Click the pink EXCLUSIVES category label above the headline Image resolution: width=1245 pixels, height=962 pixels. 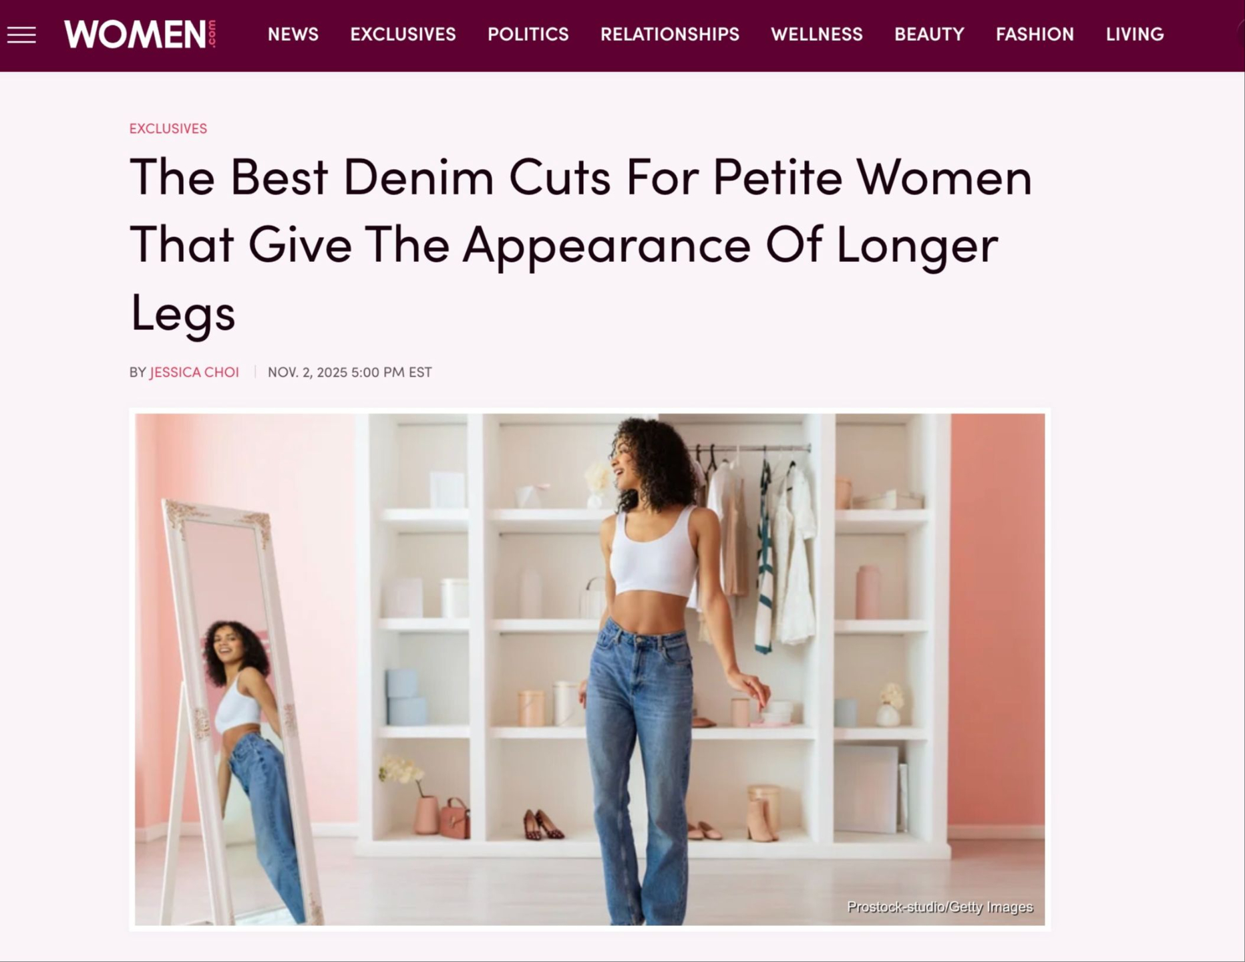[x=168, y=128]
